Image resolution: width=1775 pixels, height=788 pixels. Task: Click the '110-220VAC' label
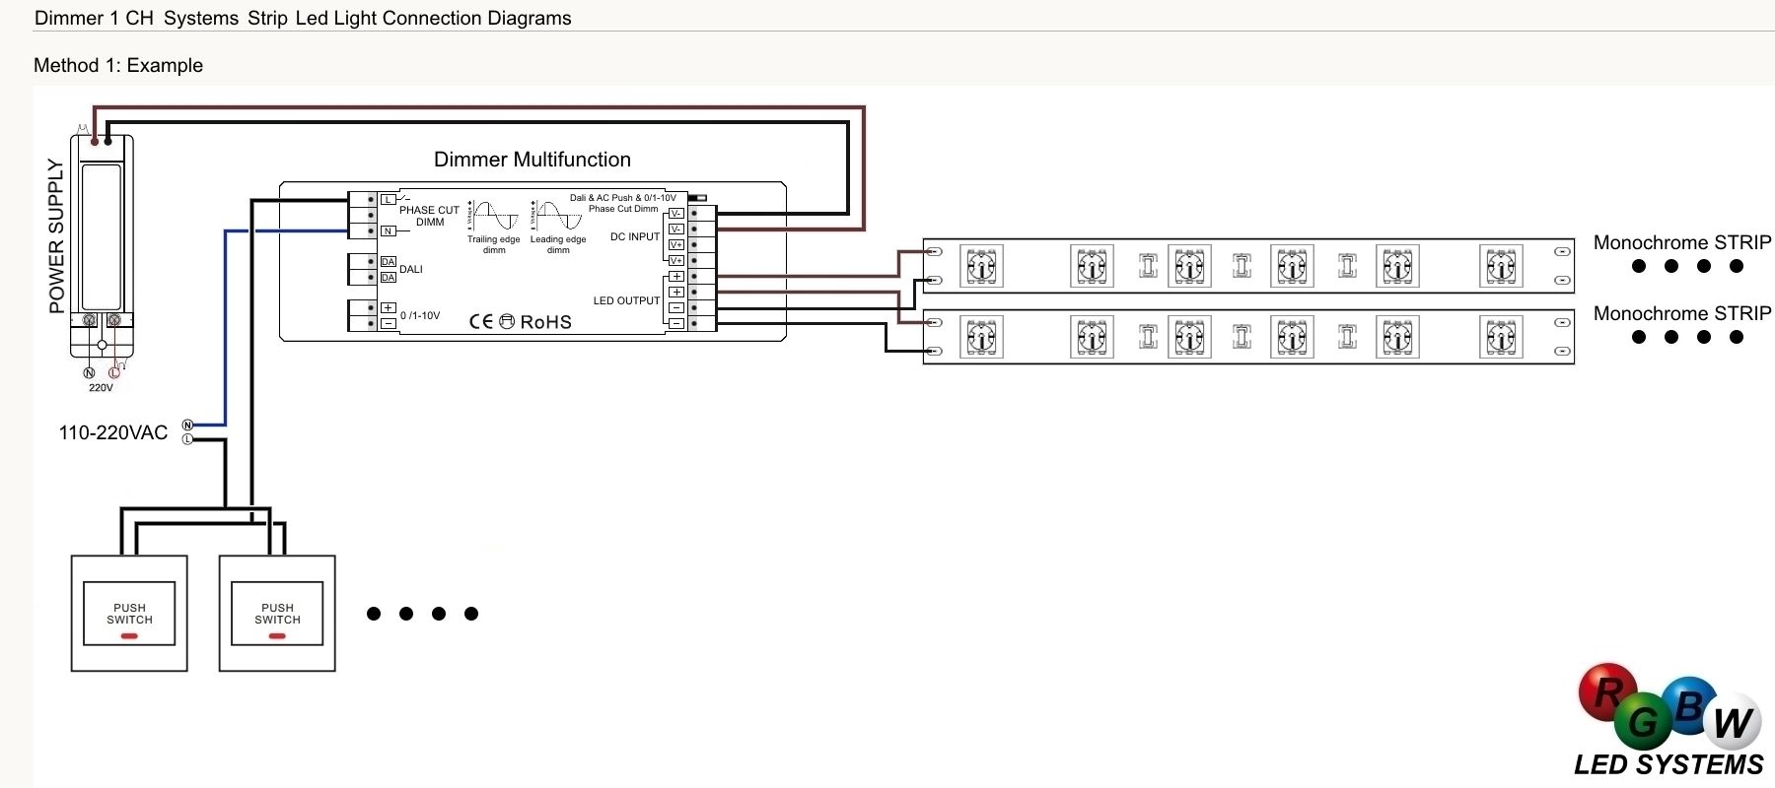click(113, 432)
